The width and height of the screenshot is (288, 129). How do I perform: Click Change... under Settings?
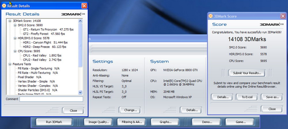(130, 110)
